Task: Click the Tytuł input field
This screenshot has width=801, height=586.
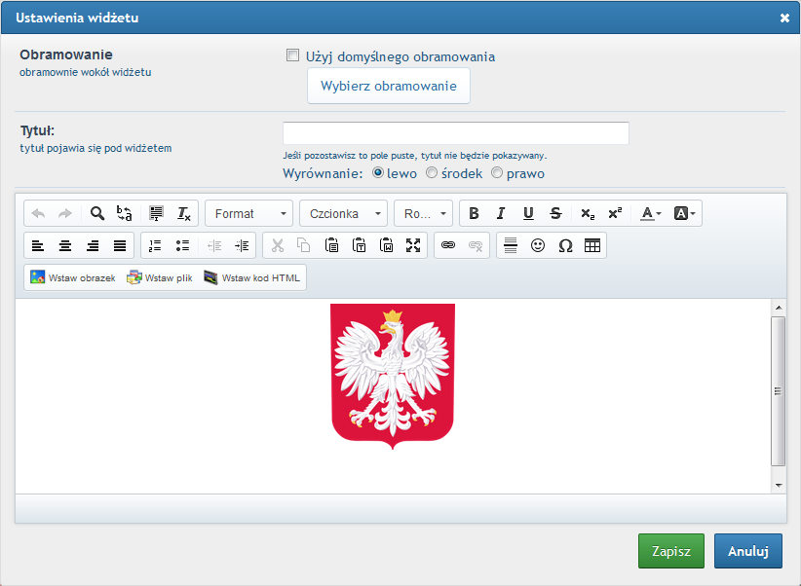Action: [x=456, y=133]
